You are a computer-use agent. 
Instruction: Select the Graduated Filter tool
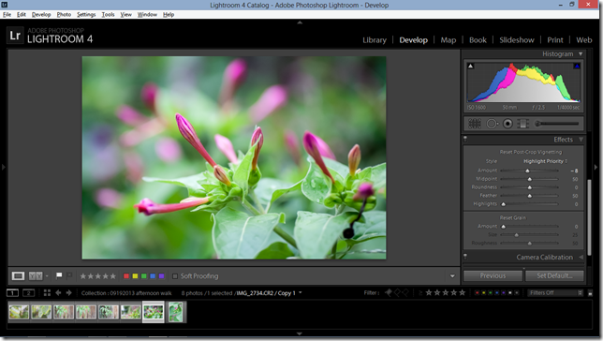(x=523, y=124)
